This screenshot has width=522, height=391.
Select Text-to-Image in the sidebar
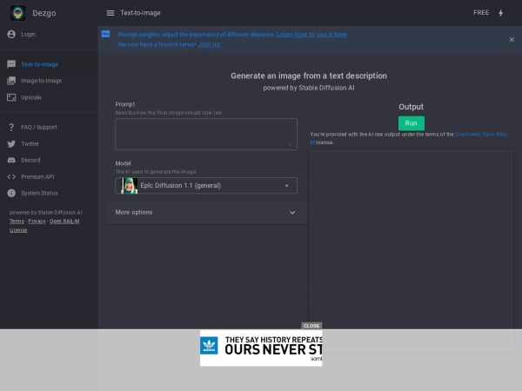click(x=39, y=64)
